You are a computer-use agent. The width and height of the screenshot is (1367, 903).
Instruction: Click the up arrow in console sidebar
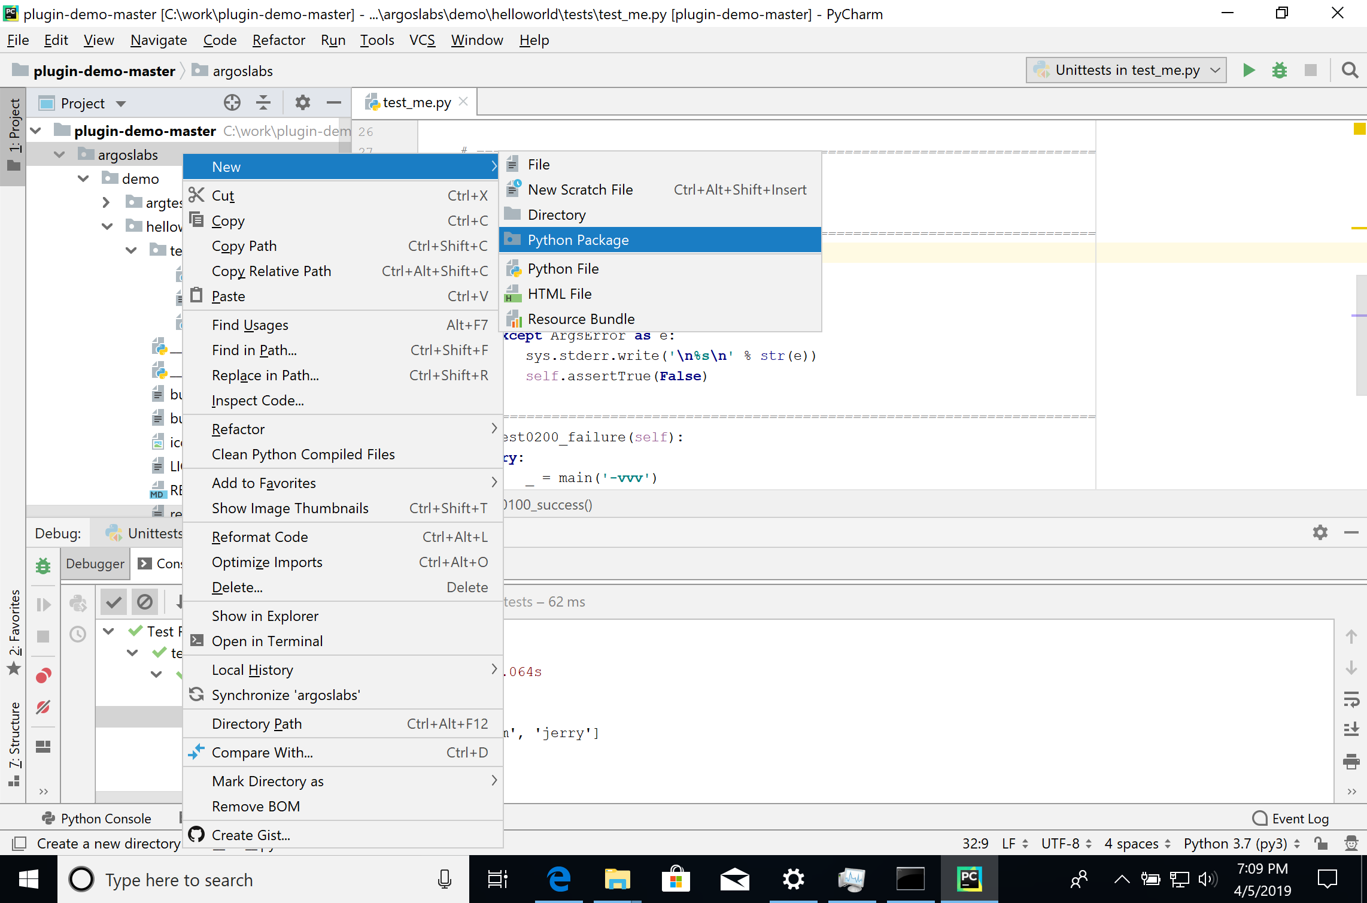pos(1351,637)
